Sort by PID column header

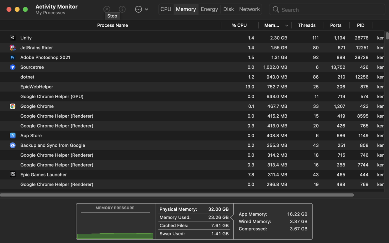[x=361, y=25]
